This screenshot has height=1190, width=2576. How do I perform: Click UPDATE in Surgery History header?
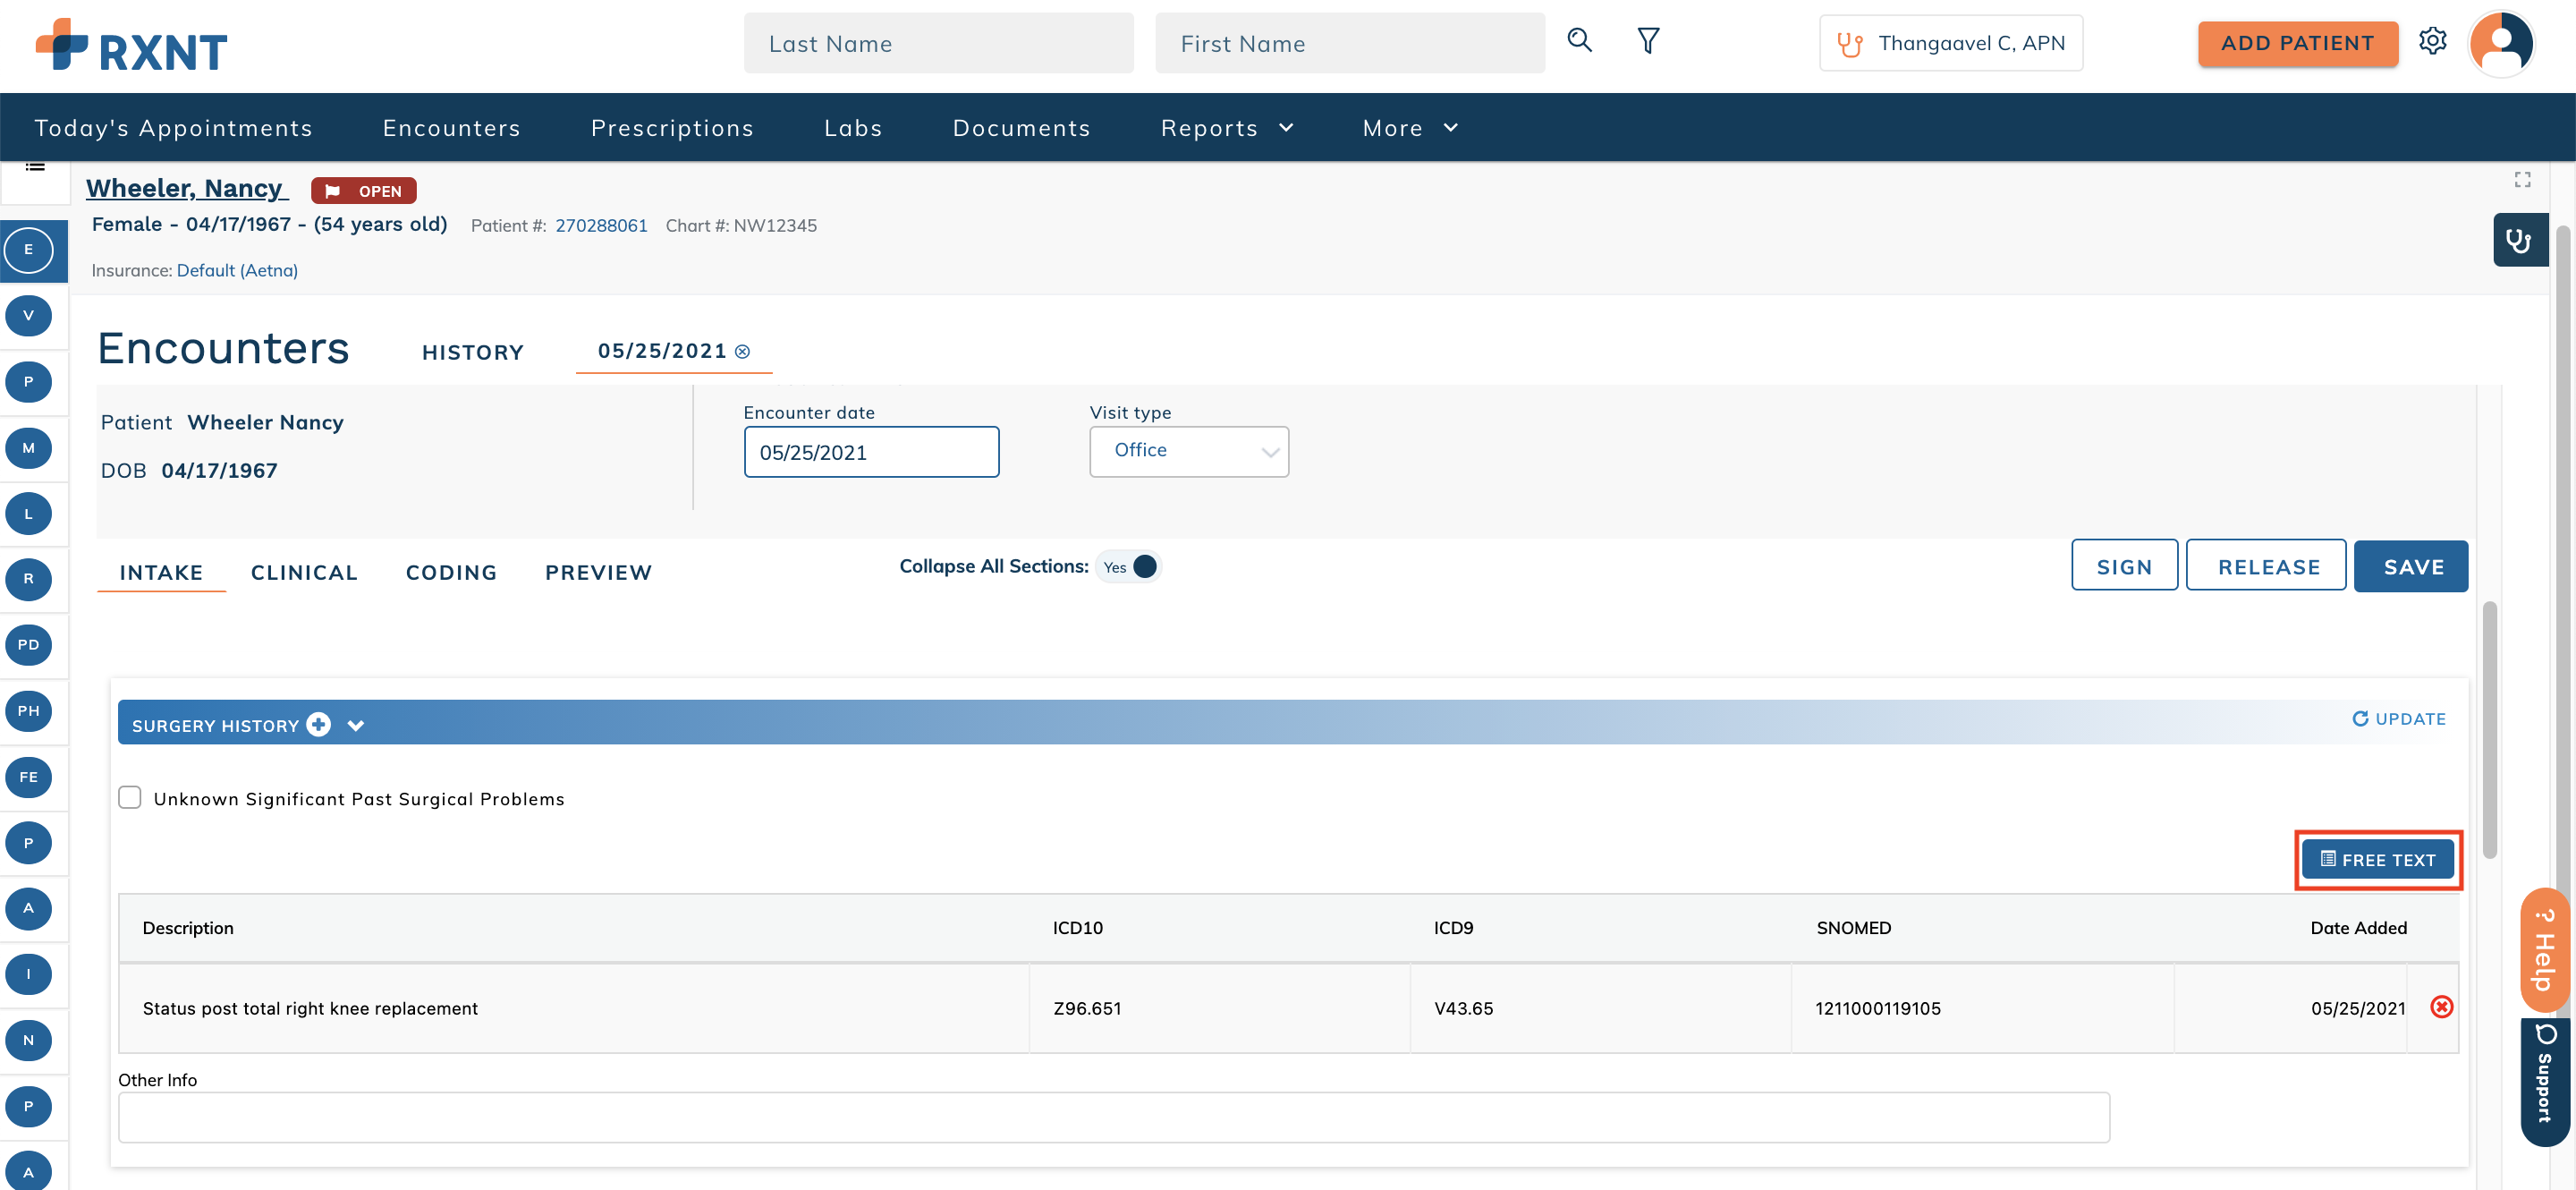2398,718
